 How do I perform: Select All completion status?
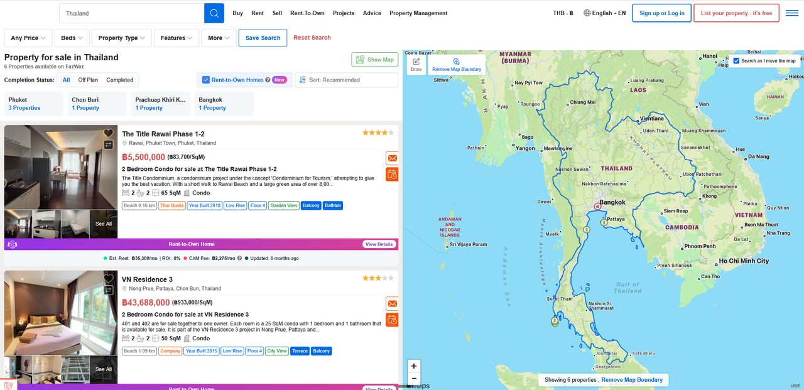[x=66, y=80]
